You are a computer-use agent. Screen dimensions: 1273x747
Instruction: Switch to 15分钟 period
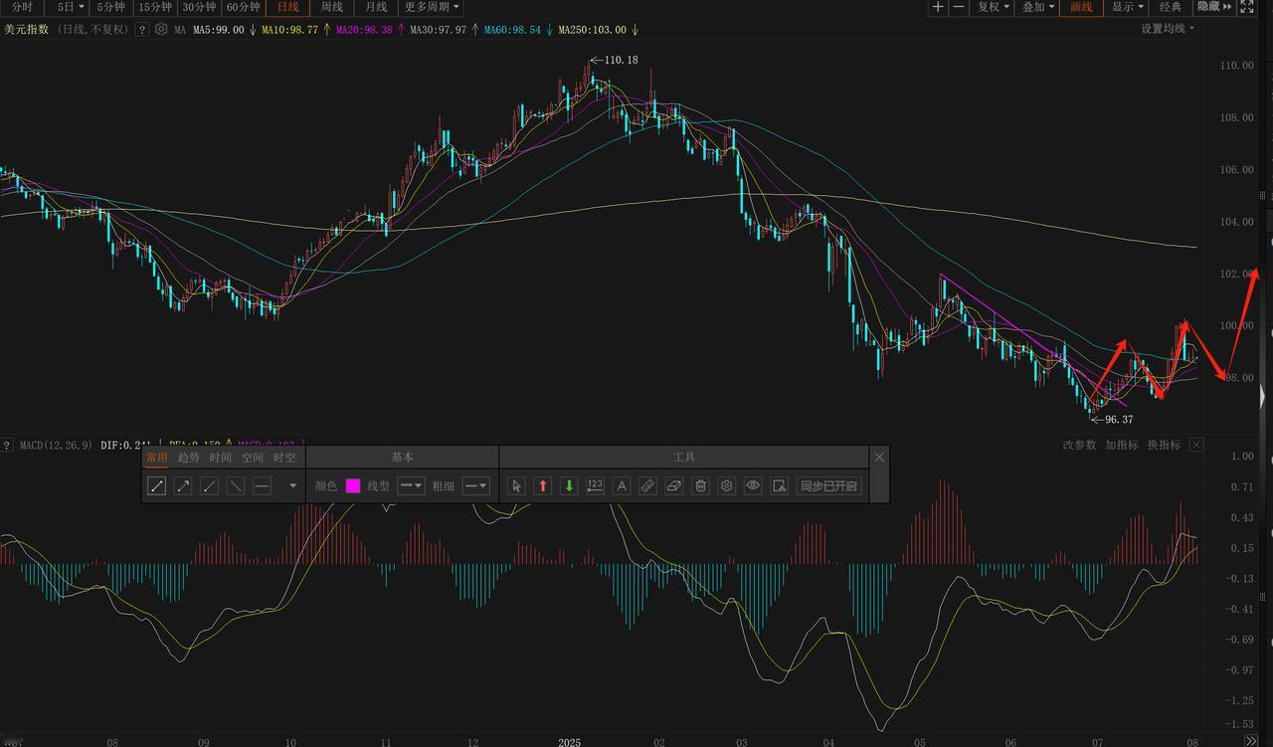point(155,7)
